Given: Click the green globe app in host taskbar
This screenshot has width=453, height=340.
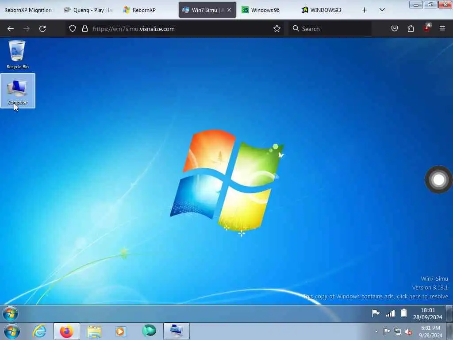Looking at the screenshot, I should (x=149, y=331).
